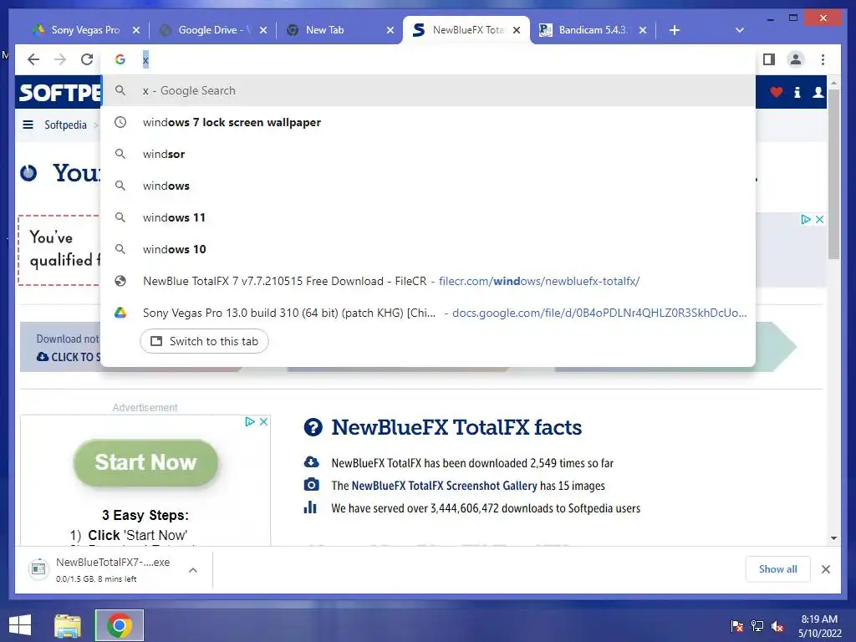Open the tab search chevron
The width and height of the screenshot is (856, 642).
click(740, 30)
